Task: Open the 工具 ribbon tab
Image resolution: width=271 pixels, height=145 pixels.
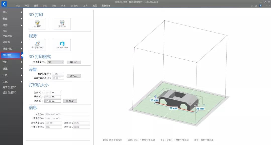Action: tap(85, 6)
